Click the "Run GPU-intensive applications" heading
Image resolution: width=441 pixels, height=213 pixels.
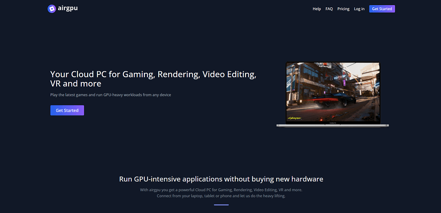tap(221, 179)
